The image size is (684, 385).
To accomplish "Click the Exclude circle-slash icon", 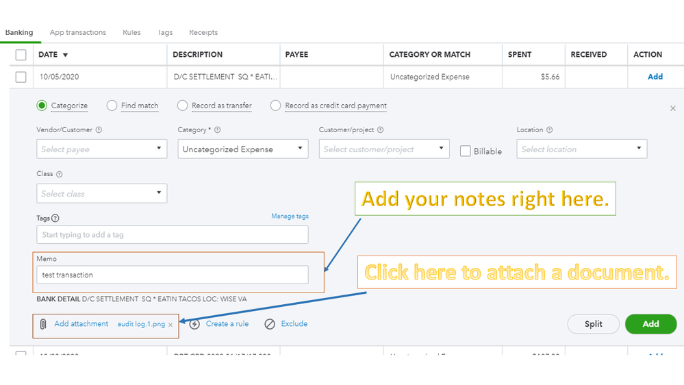I will point(270,324).
